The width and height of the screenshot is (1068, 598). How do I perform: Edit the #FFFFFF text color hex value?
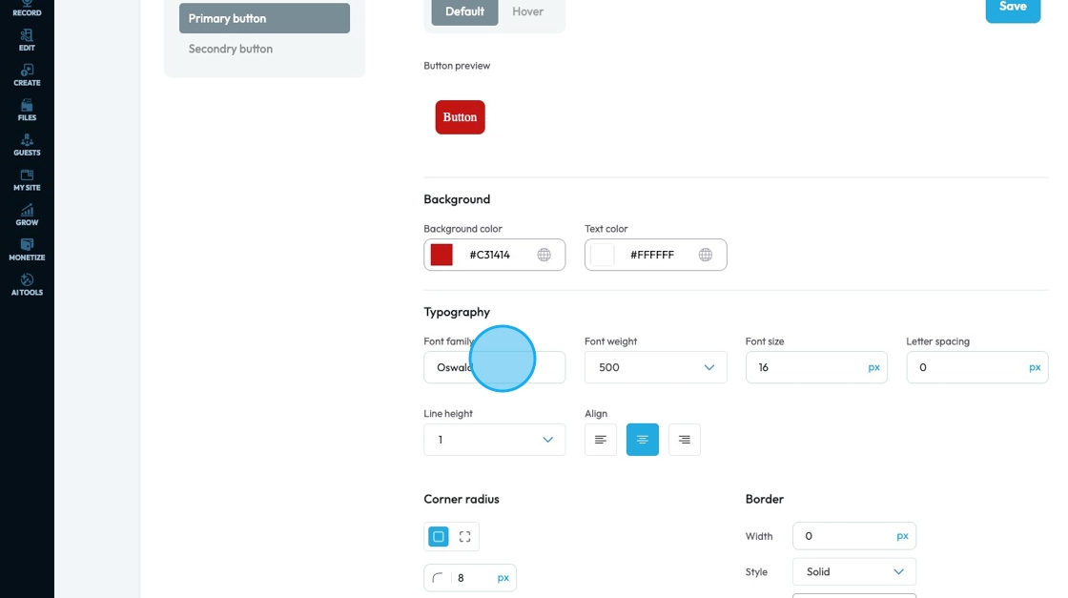[652, 255]
